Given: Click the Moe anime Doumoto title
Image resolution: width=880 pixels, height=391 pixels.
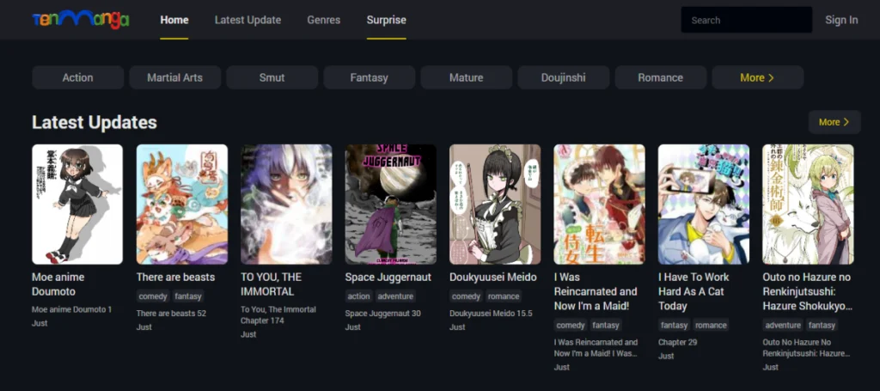Looking at the screenshot, I should 58,284.
